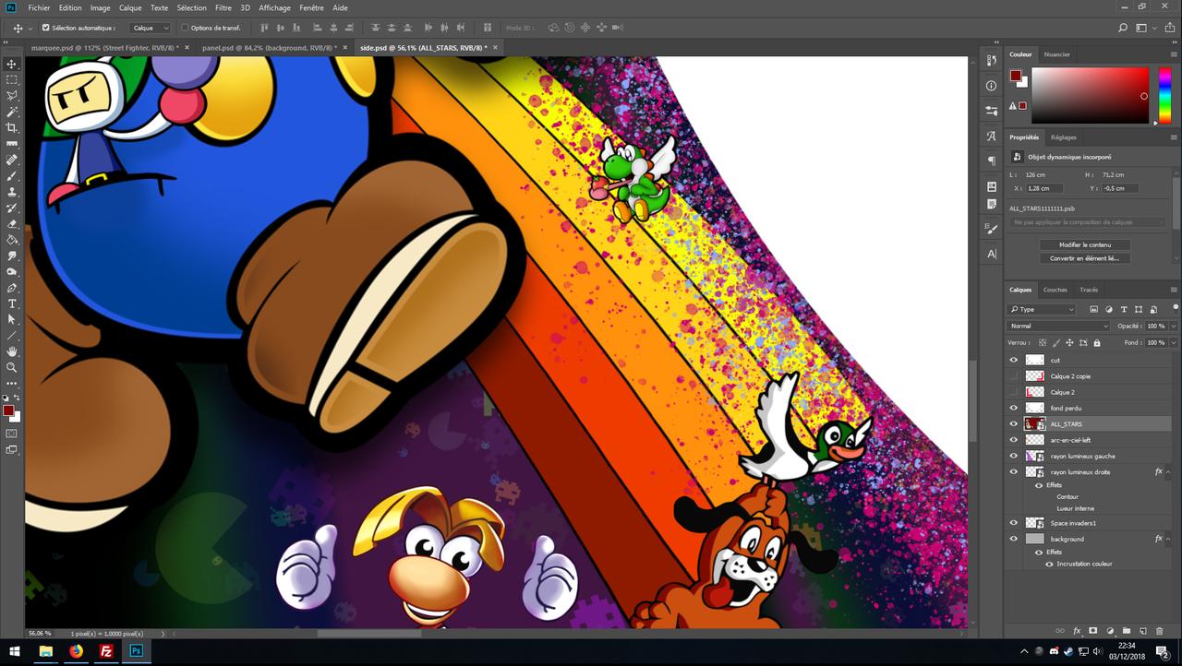Click the delete layer trash icon
This screenshot has width=1182, height=666.
(1161, 631)
